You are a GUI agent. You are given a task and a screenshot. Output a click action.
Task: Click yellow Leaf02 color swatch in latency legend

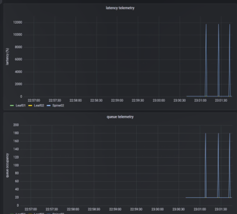click(x=30, y=105)
